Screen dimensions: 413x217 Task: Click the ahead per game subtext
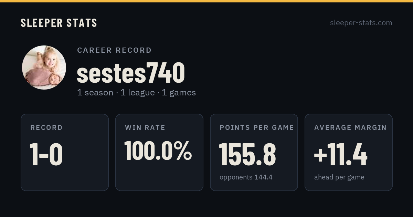(339, 177)
